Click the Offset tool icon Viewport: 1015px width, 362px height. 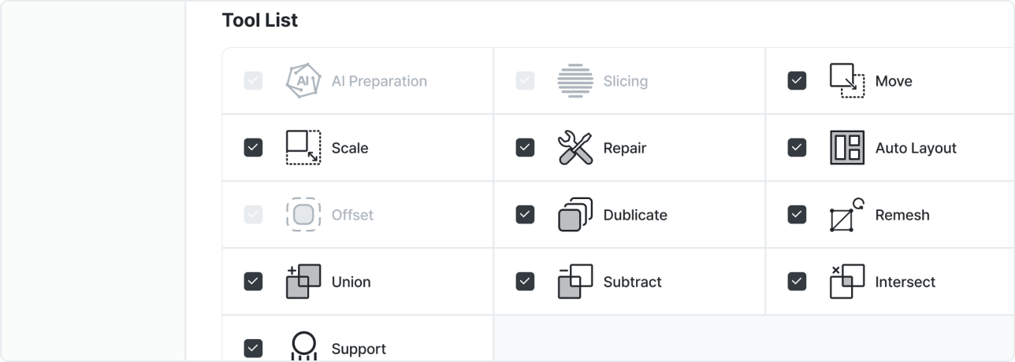point(303,215)
